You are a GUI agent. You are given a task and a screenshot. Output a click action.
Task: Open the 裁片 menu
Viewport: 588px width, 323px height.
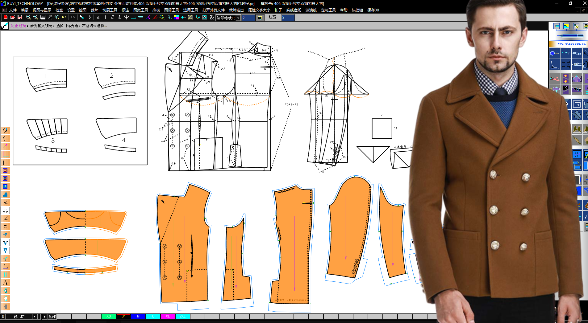(94, 10)
